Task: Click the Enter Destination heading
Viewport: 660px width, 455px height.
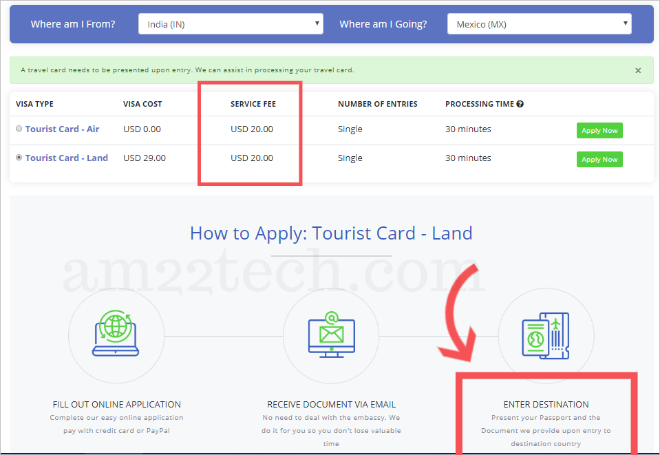Action: point(546,404)
